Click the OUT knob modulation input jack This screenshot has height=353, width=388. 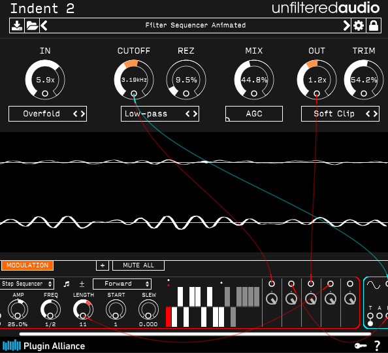(x=317, y=93)
